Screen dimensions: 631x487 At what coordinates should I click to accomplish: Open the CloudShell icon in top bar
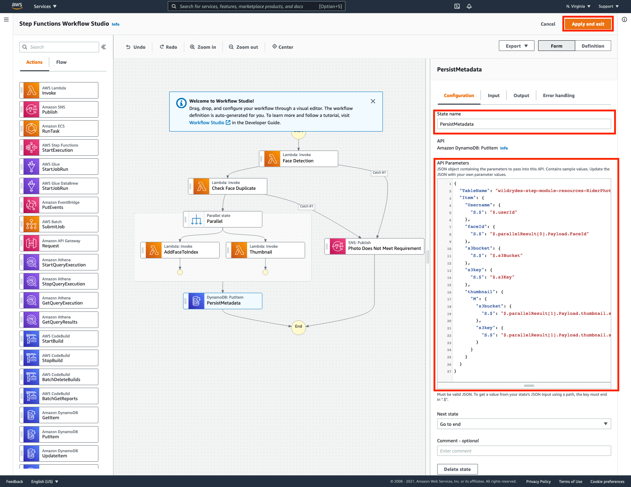[x=457, y=6]
